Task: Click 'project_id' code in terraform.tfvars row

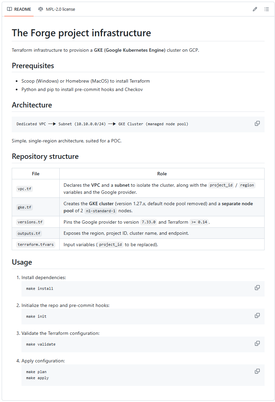Action: point(110,244)
